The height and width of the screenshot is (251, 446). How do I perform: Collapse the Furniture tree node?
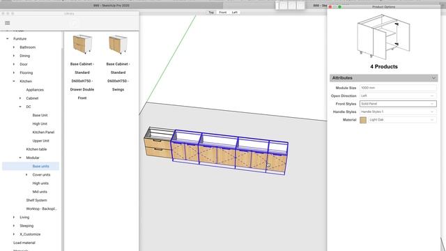tap(8, 39)
